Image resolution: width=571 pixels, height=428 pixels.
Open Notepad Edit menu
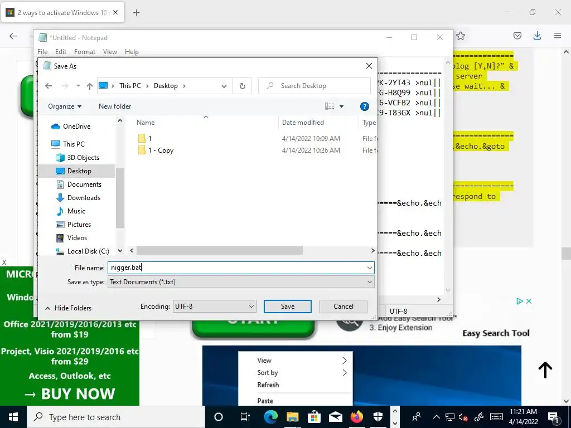tap(60, 52)
